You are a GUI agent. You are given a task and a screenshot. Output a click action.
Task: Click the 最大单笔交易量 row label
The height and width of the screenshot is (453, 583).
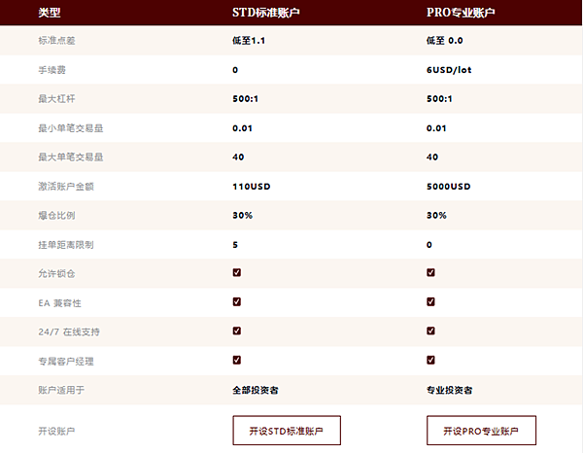71,157
